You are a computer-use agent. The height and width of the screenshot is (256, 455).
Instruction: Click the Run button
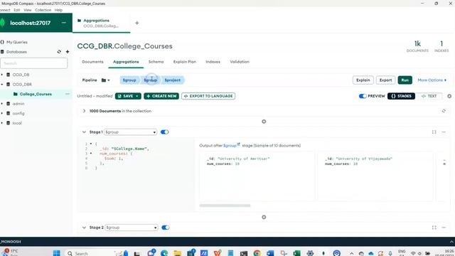pos(405,80)
